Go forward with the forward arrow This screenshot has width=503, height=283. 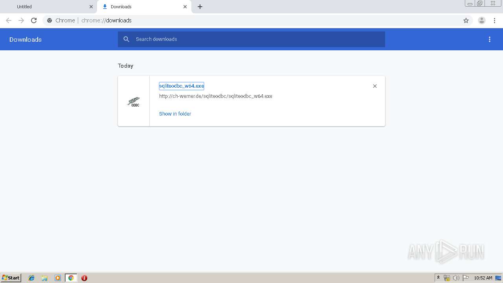click(21, 20)
